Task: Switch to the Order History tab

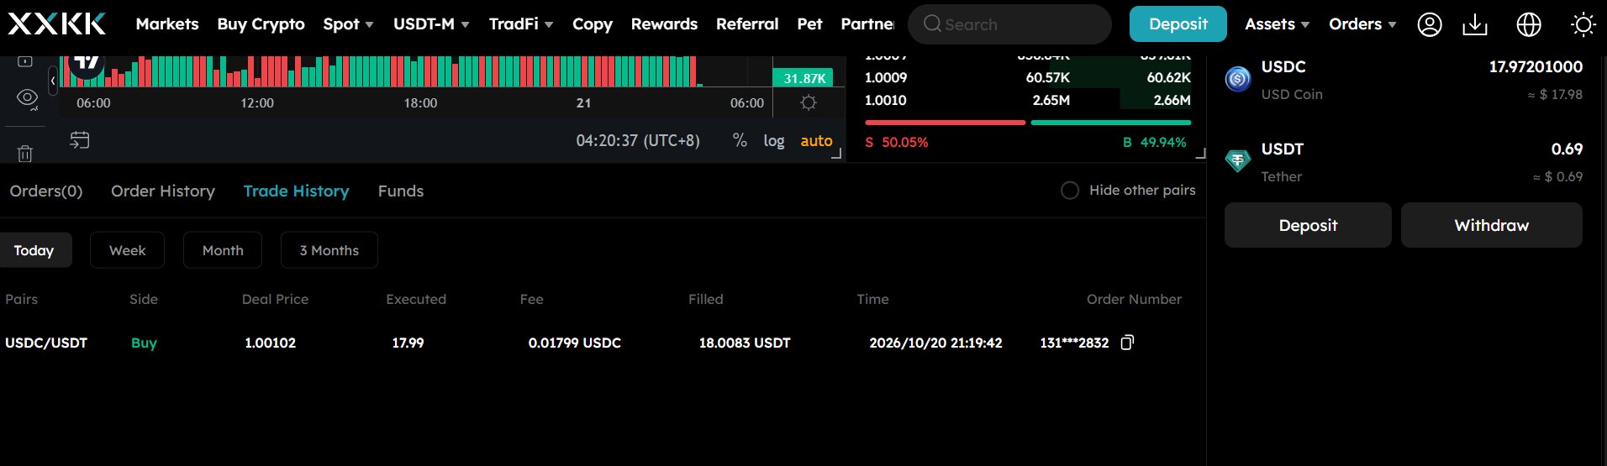Action: (163, 191)
